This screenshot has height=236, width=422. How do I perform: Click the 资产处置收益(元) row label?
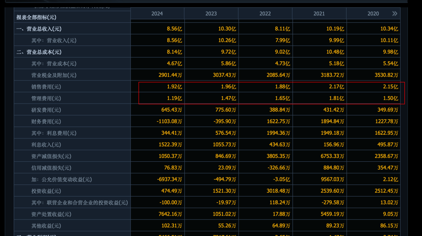pos(51,214)
